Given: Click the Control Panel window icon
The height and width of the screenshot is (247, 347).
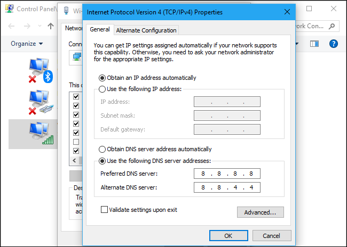Looking at the screenshot, I should click(9, 9).
